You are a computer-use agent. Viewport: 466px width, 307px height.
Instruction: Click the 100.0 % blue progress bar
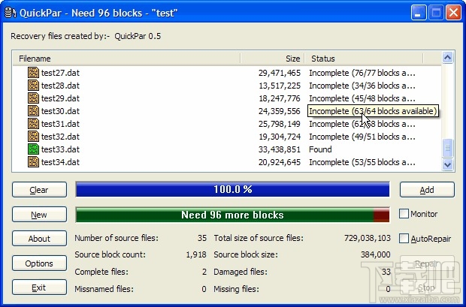pos(232,189)
